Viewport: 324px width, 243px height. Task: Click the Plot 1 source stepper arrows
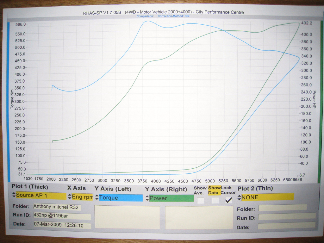(x=14, y=195)
